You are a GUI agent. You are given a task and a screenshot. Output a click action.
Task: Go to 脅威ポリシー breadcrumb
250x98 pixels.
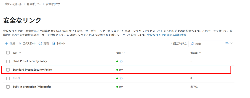click(34, 4)
